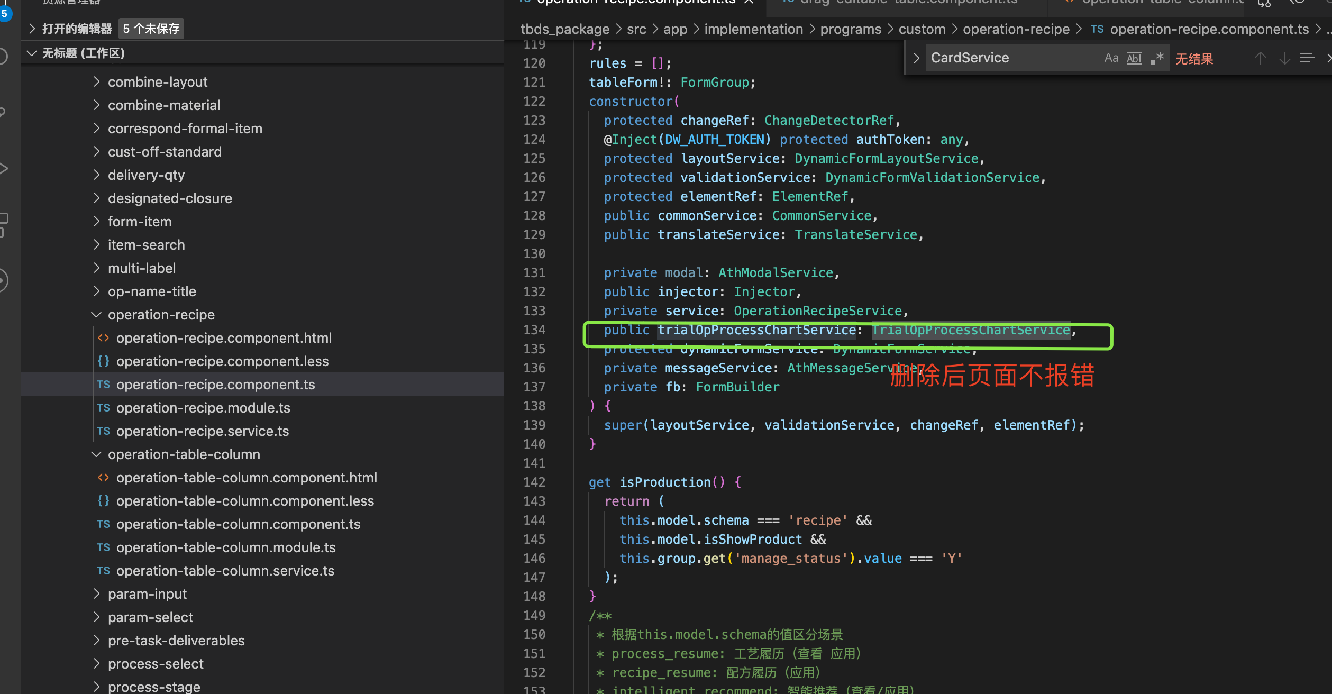Click LESS braces icon of operation-recipe.component.less
The height and width of the screenshot is (694, 1332).
click(103, 361)
